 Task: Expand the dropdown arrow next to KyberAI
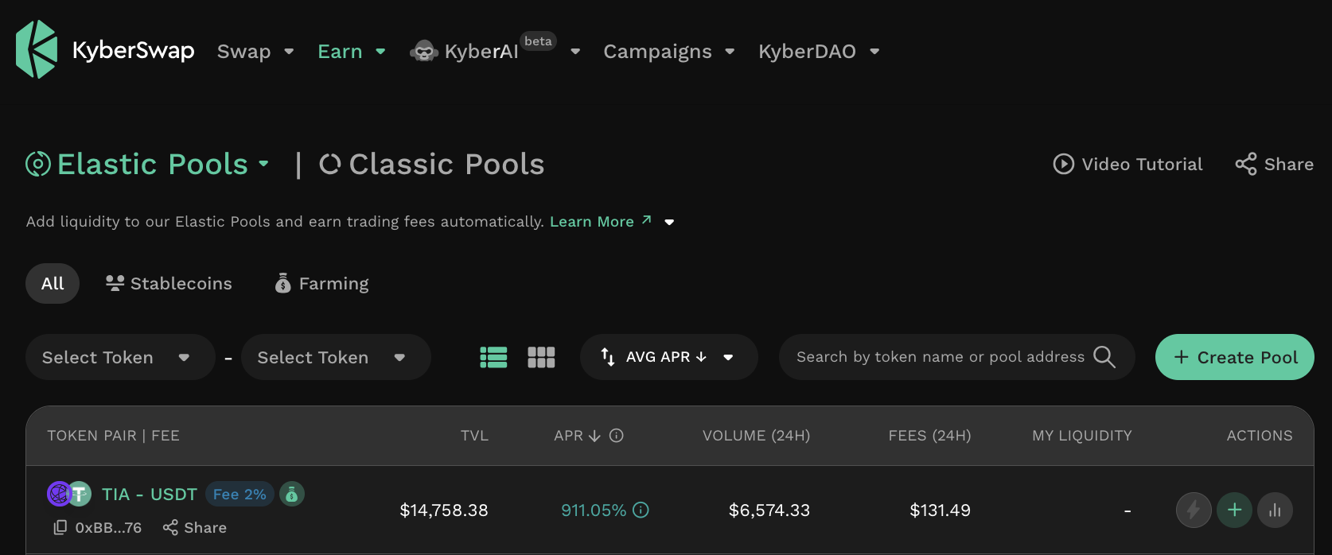(575, 52)
